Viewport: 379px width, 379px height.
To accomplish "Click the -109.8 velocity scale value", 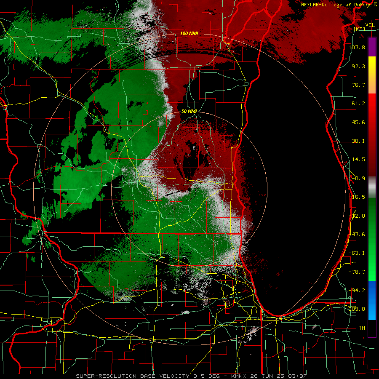I will tap(357, 309).
